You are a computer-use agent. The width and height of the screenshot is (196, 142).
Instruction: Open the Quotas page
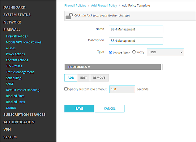coord(11,108)
